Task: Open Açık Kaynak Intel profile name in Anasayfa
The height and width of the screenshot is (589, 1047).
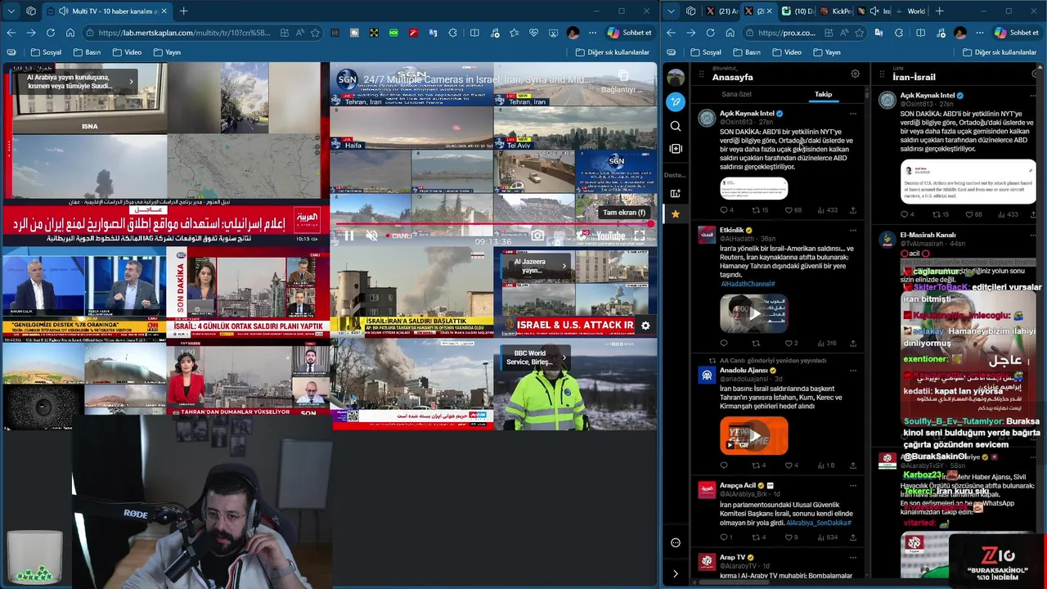Action: (746, 114)
